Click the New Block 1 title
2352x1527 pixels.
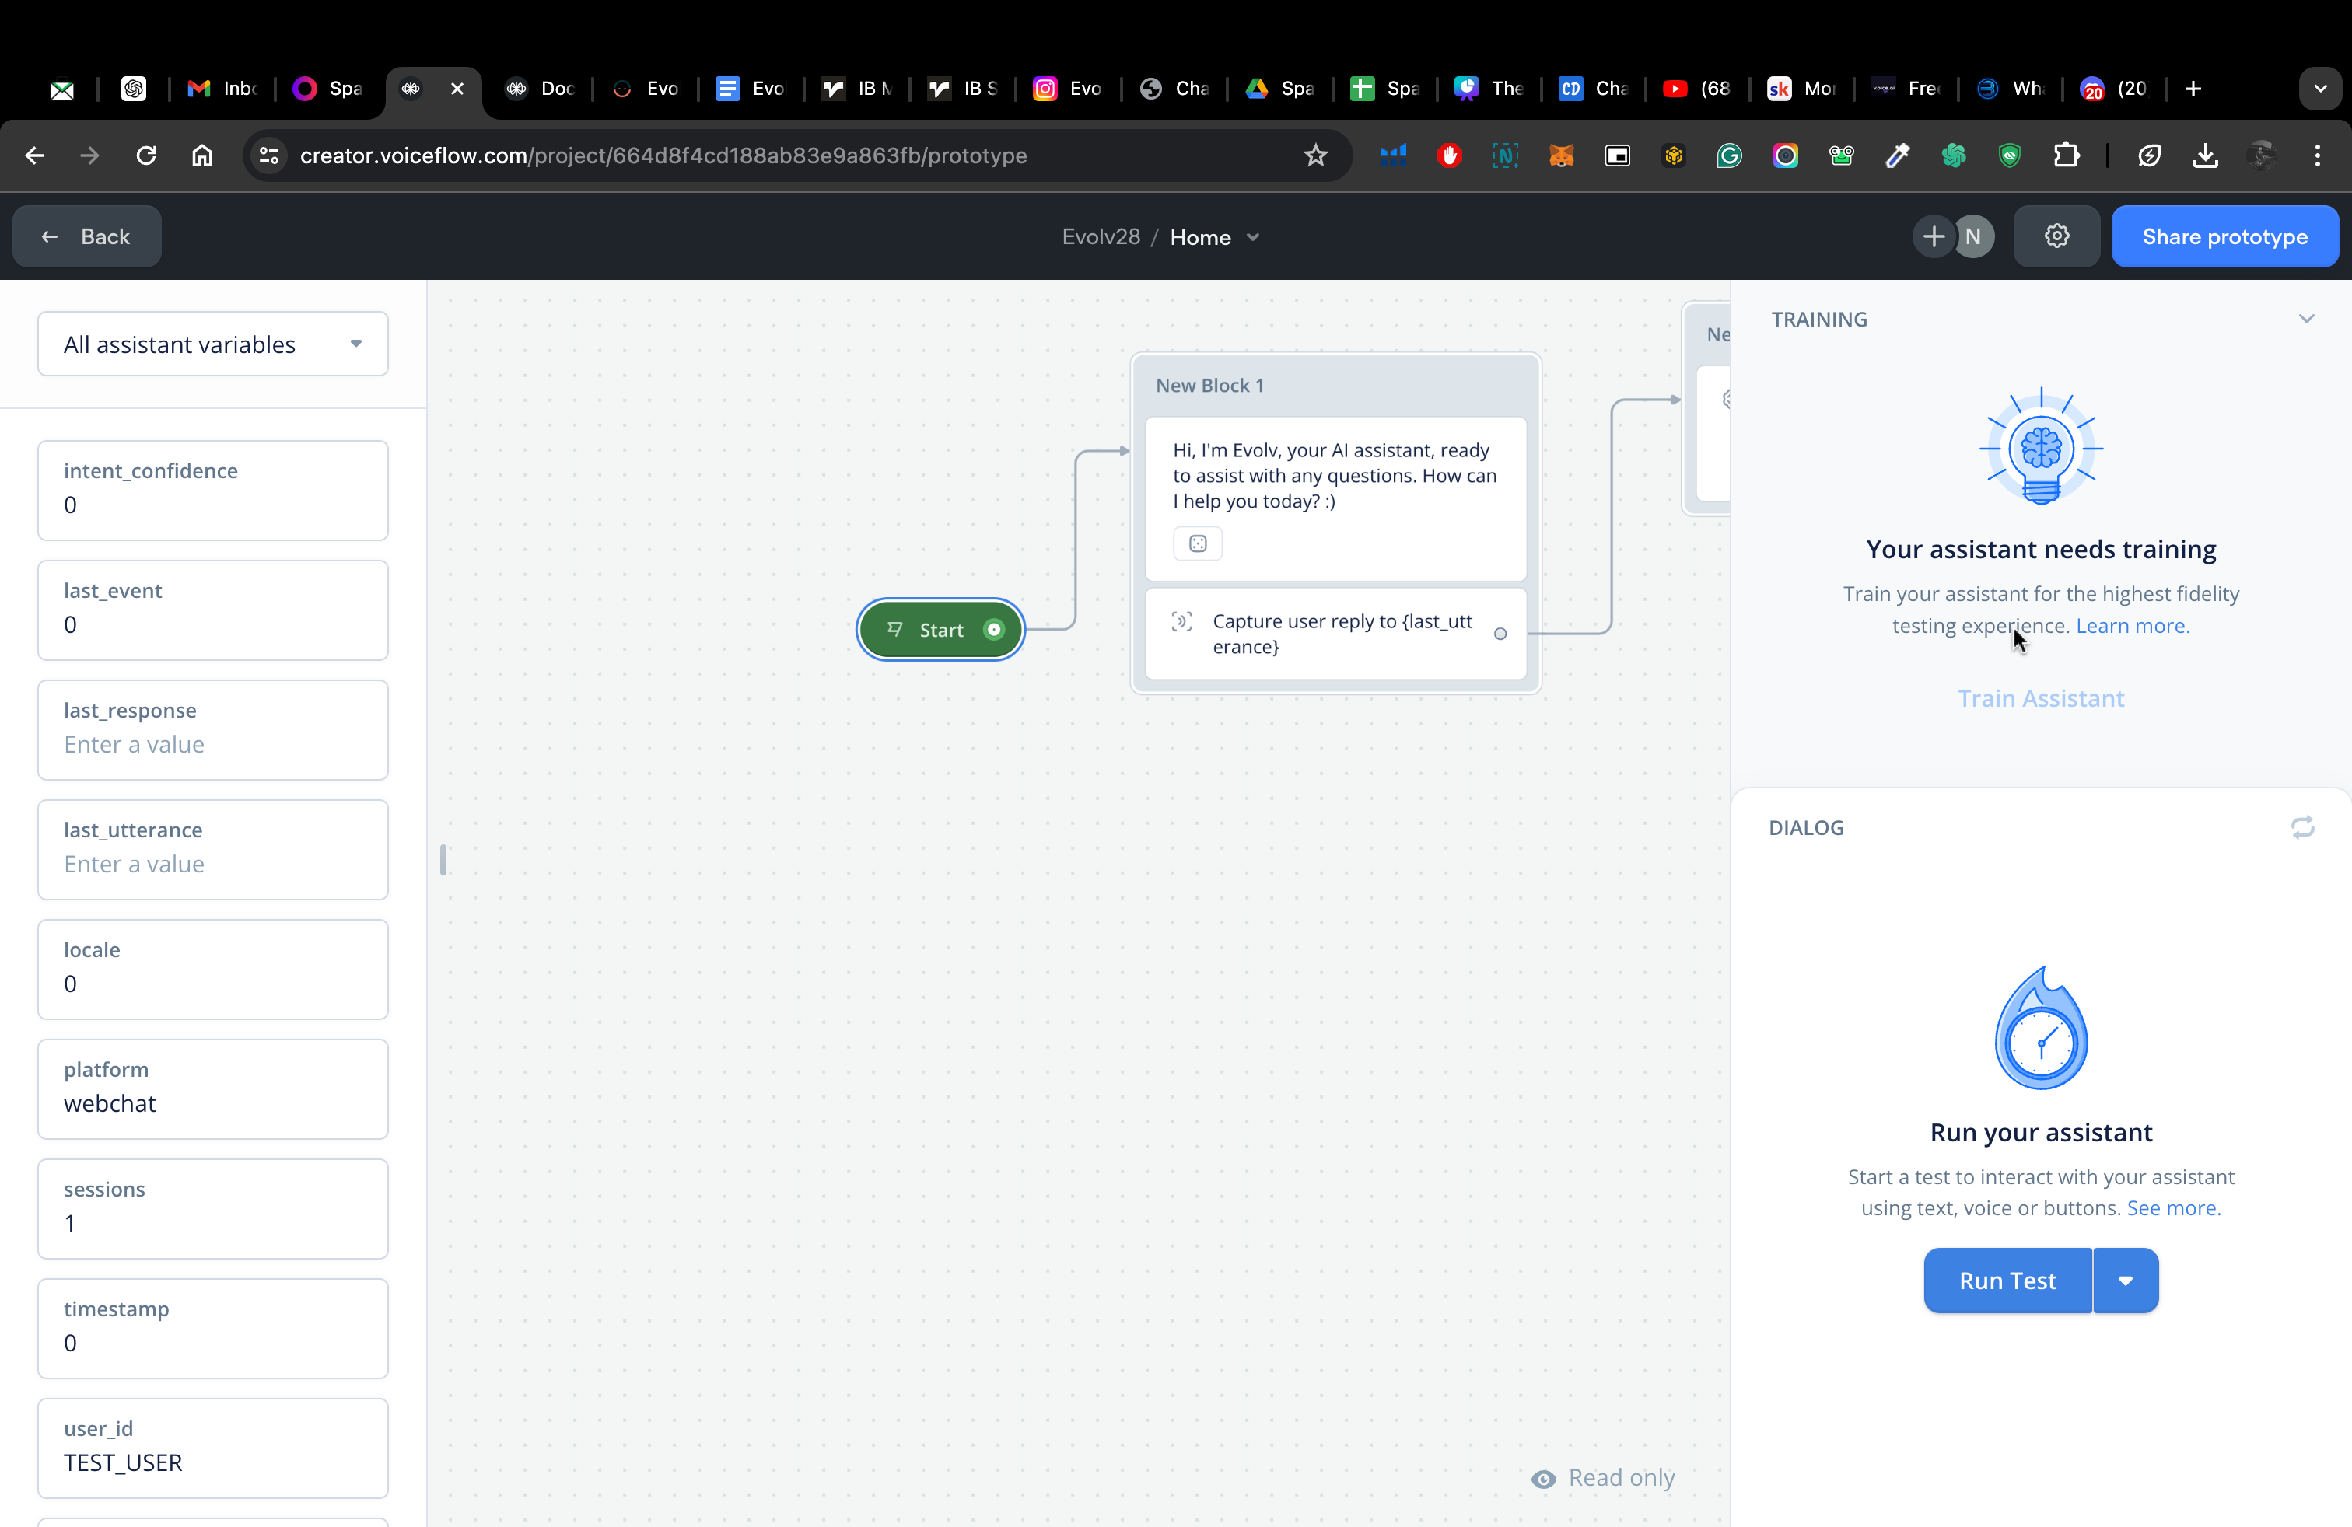coord(1209,385)
